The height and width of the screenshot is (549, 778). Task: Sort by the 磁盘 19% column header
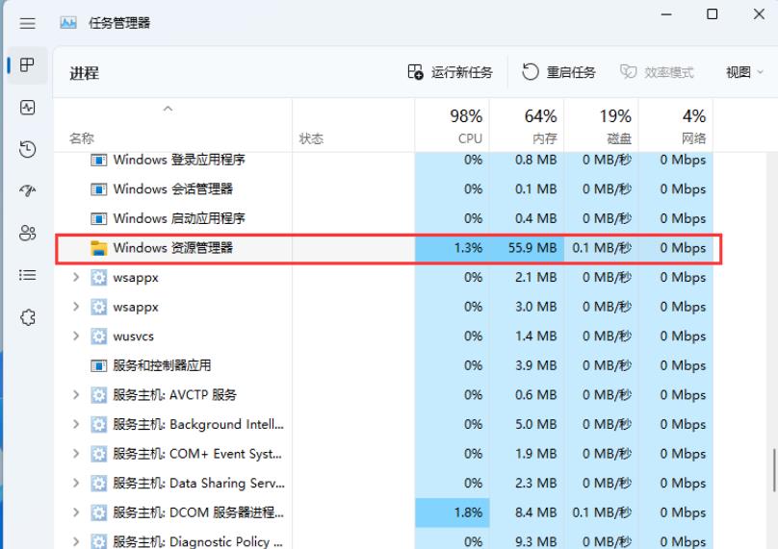coord(602,125)
